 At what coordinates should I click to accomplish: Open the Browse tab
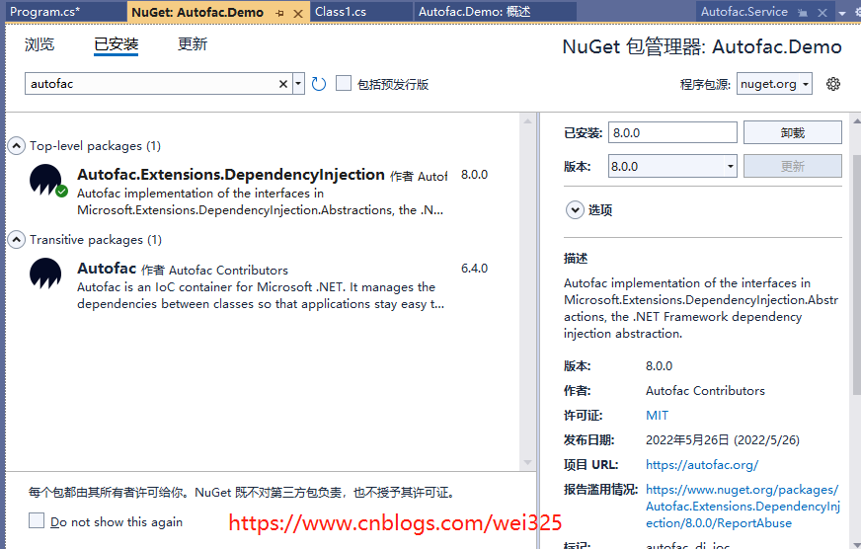tap(39, 43)
